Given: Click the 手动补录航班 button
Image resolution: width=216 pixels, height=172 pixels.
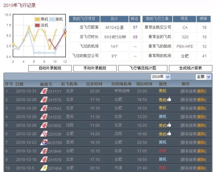Looking at the screenshot, I should [95, 68].
